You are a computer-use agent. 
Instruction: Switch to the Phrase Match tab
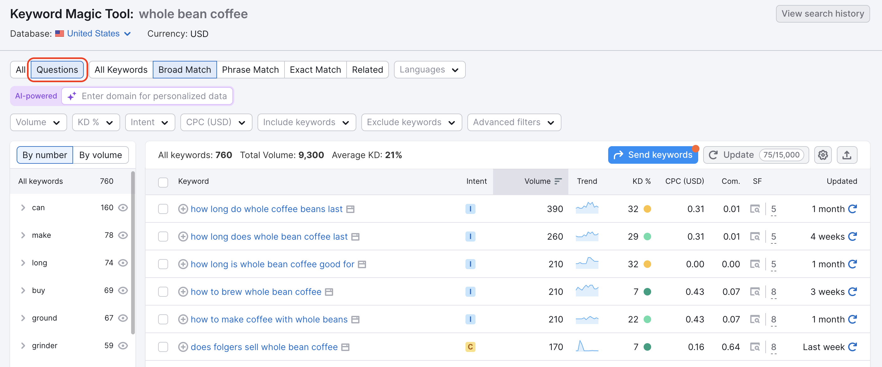tap(250, 70)
